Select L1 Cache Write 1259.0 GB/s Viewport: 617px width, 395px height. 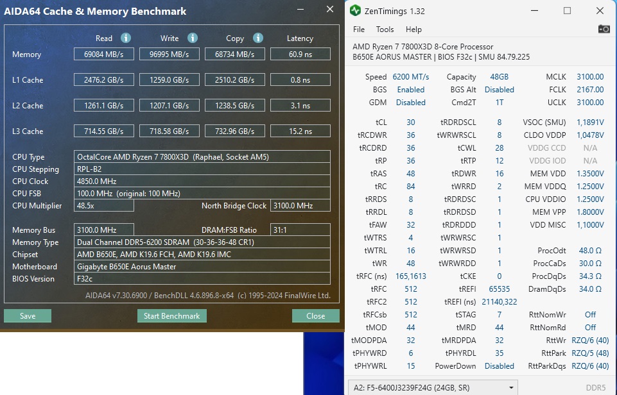point(169,80)
